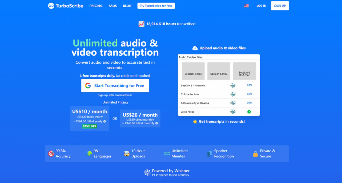Click the mind-blown emoji for 10 Hour Uploads
Viewport: 342px width, 183px height.
pos(127,154)
